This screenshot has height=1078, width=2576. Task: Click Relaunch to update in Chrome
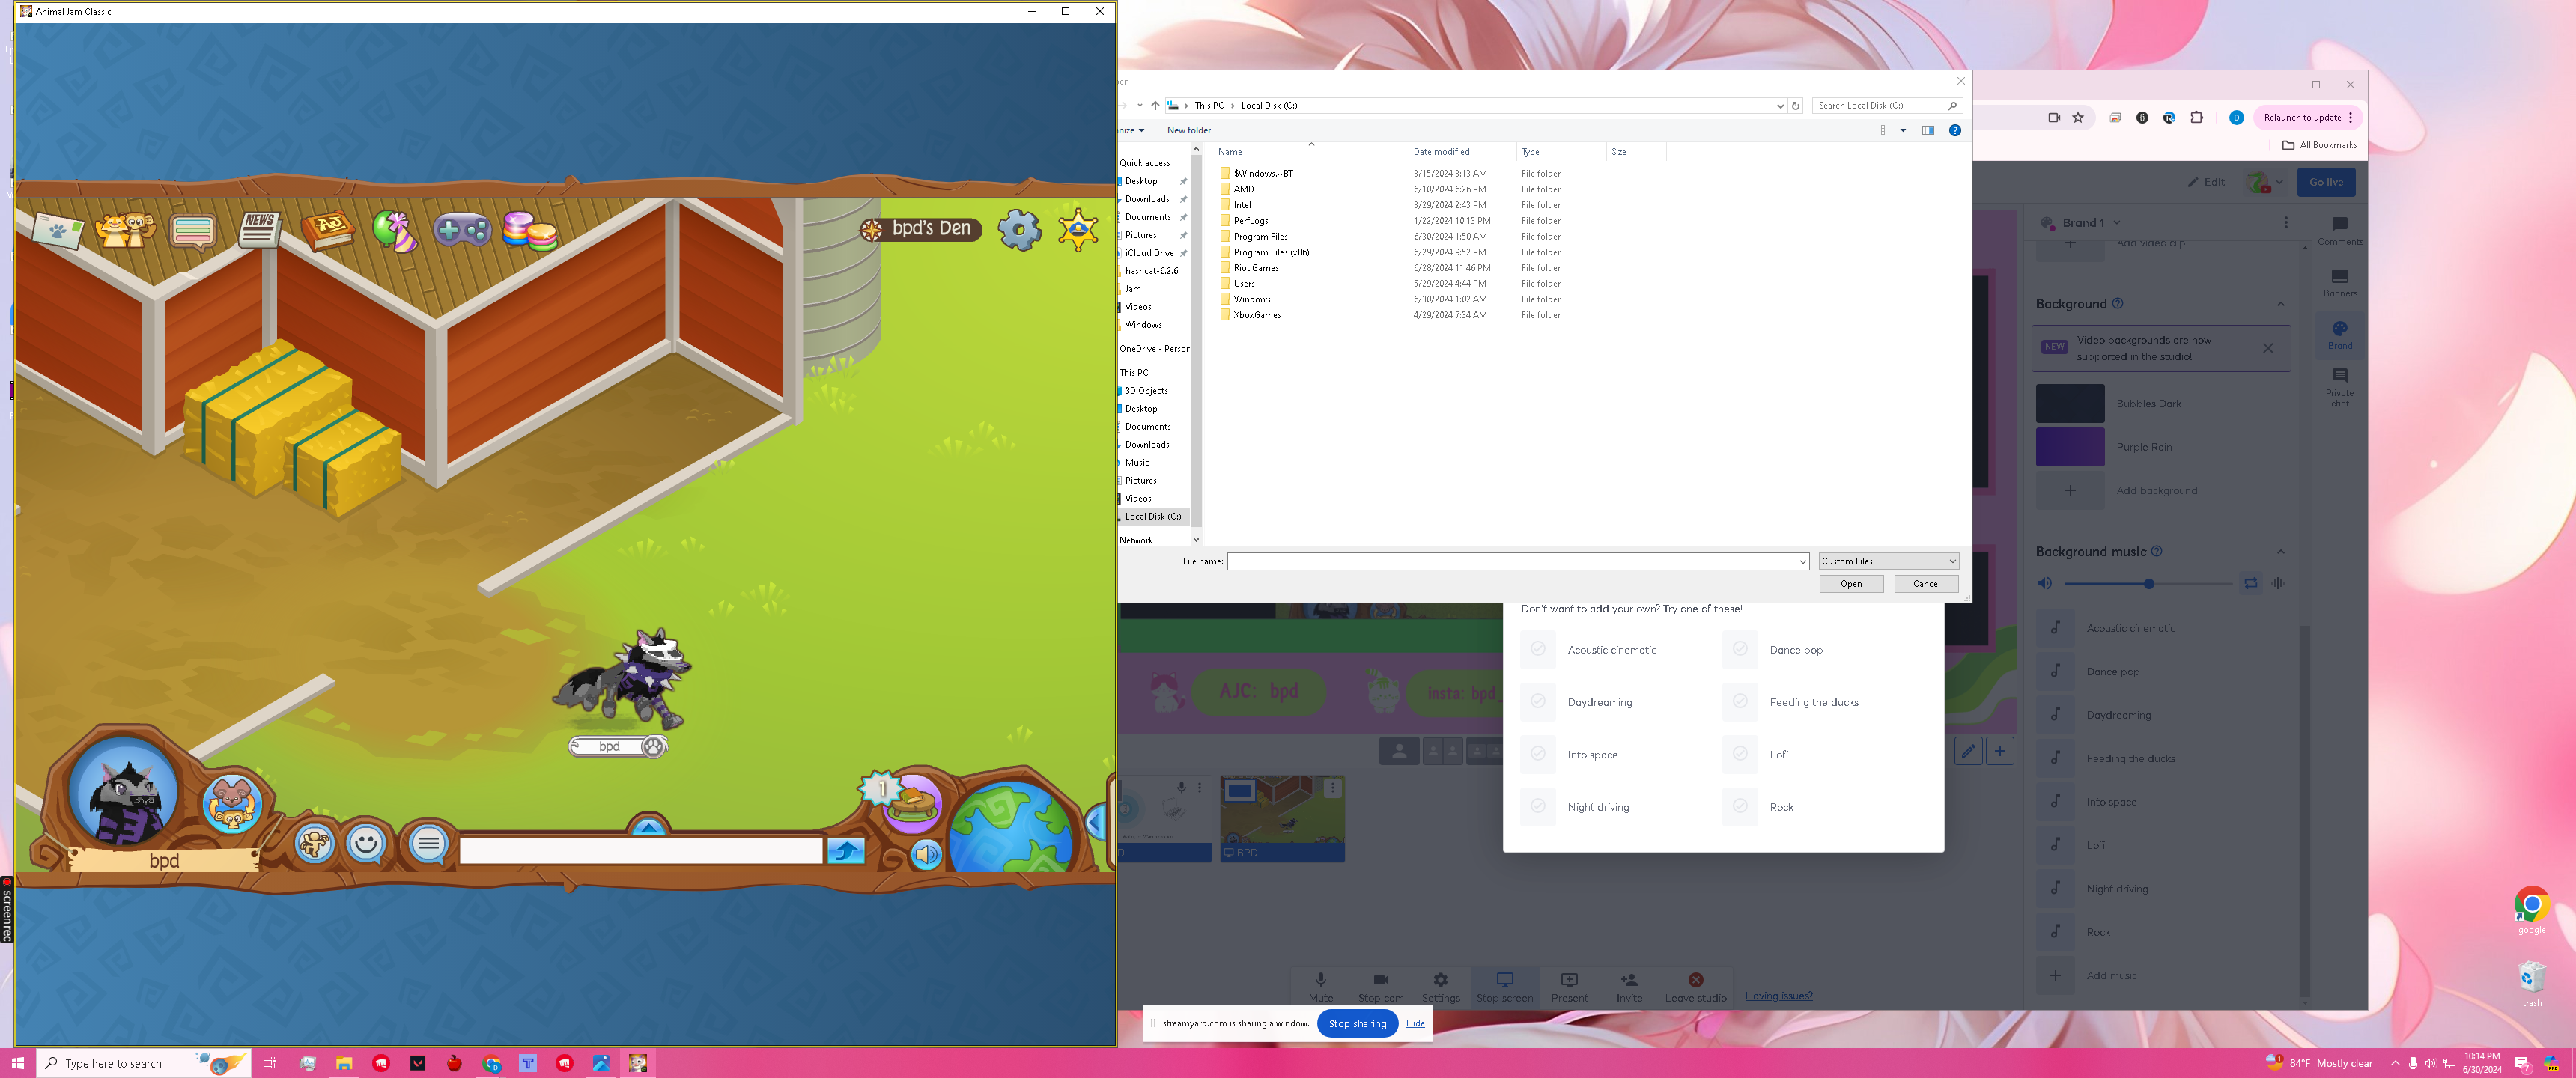point(2308,118)
